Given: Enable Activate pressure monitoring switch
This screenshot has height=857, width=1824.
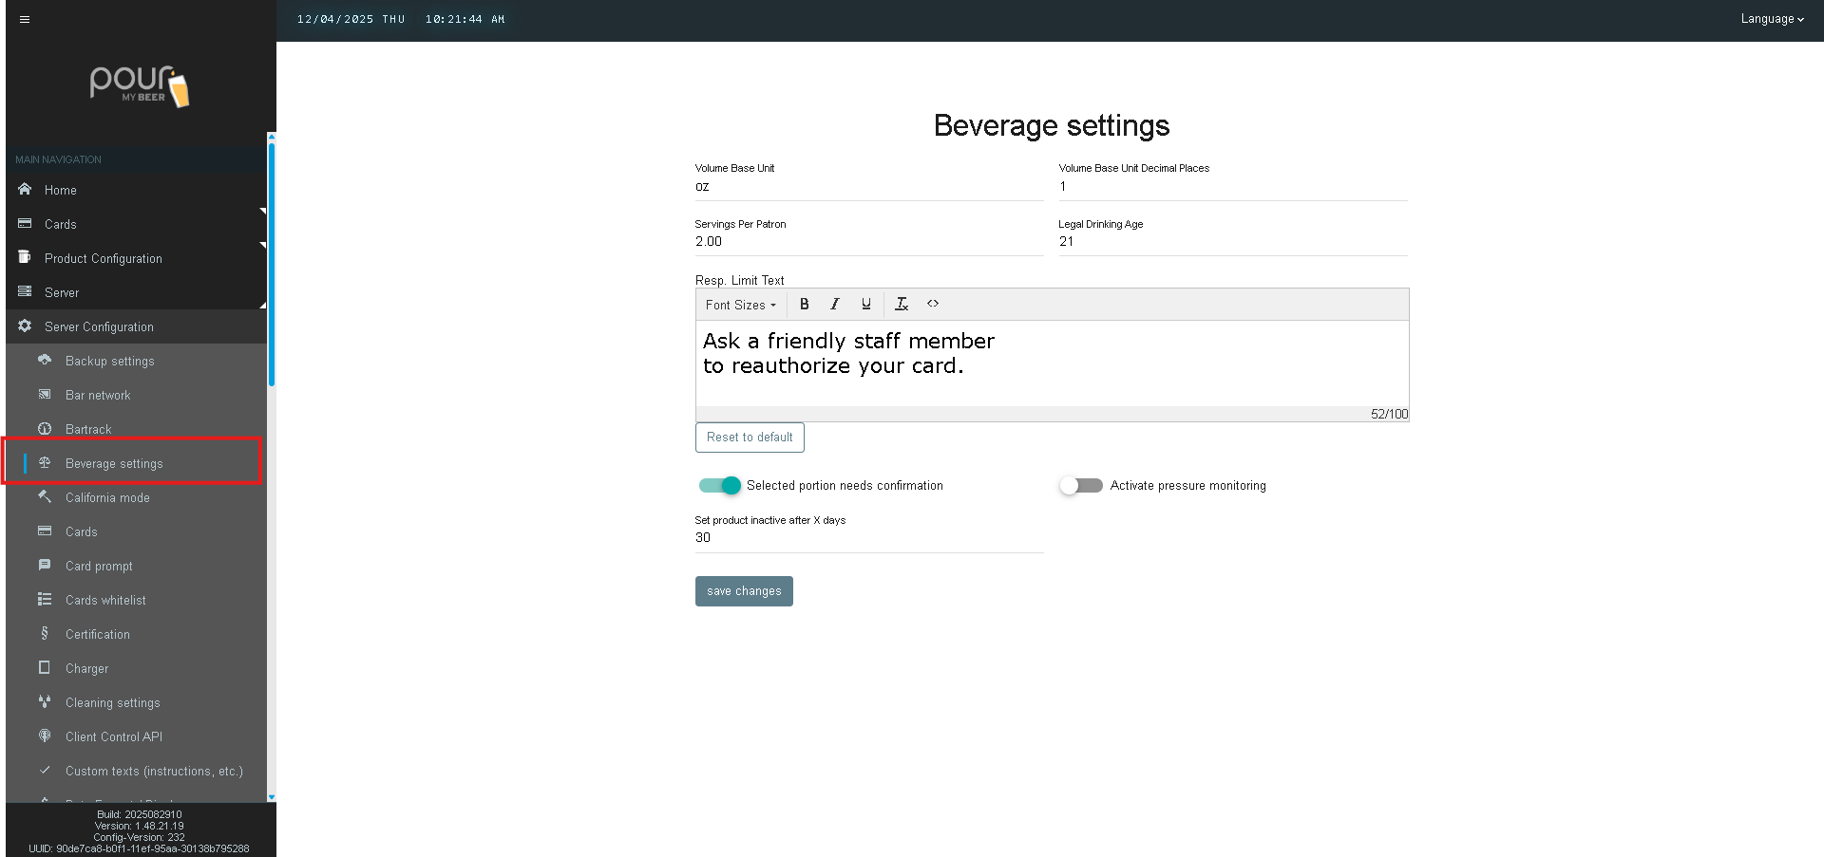Looking at the screenshot, I should [1081, 486].
